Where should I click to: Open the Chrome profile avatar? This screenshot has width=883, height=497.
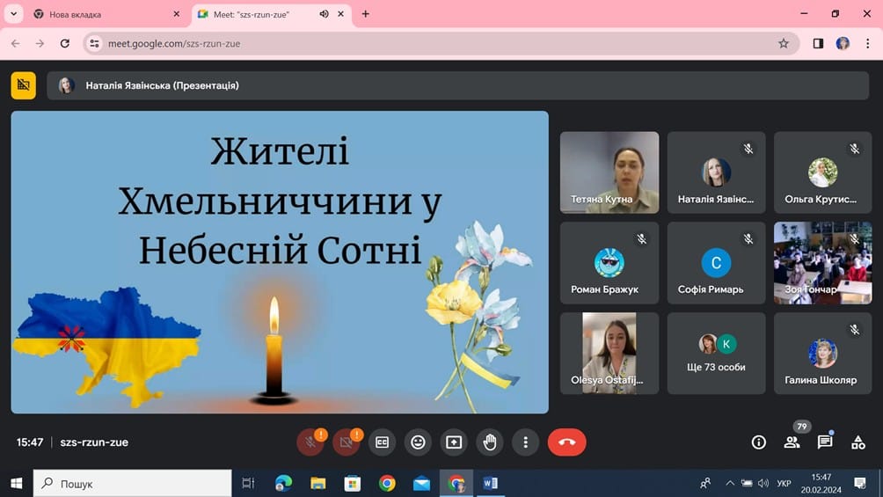click(843, 43)
